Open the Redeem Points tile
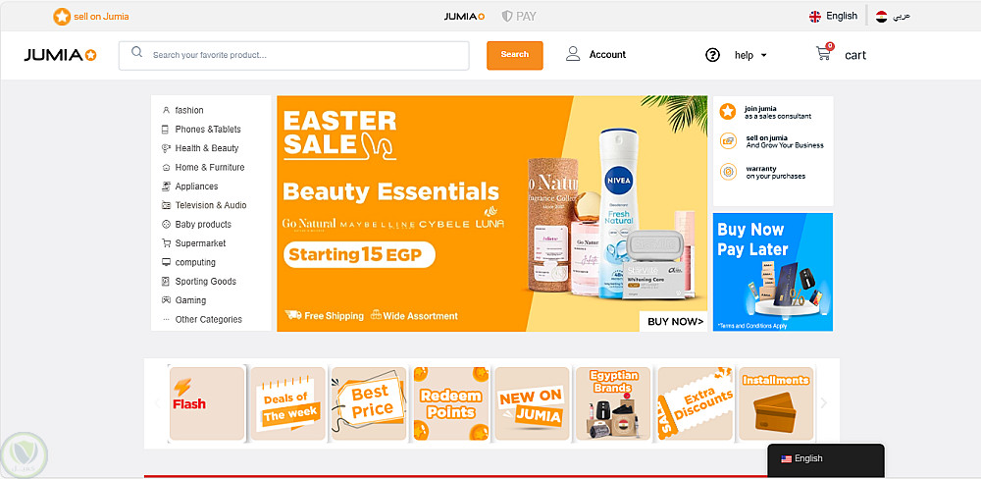This screenshot has width=981, height=479. tap(451, 403)
